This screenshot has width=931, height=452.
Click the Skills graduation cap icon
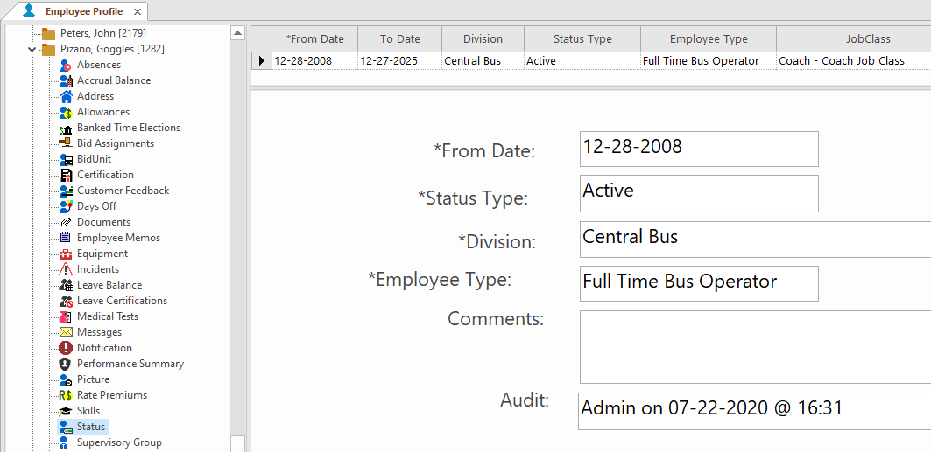point(66,411)
